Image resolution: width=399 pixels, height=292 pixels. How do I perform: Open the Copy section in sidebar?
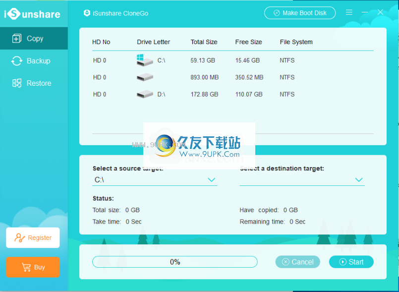(x=34, y=39)
